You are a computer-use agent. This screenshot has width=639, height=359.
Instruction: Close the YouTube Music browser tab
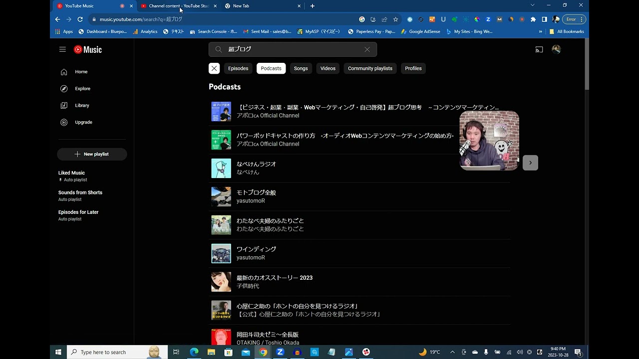(x=131, y=6)
